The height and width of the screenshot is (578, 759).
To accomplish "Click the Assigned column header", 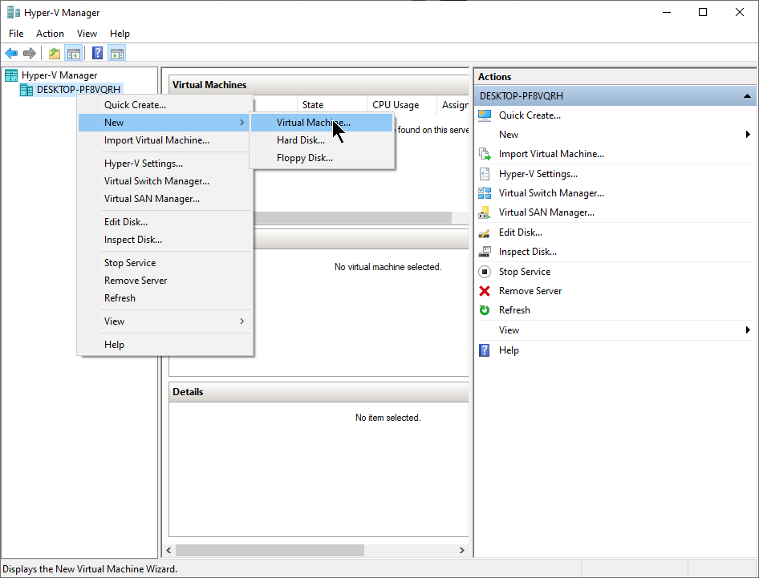I will (x=453, y=104).
